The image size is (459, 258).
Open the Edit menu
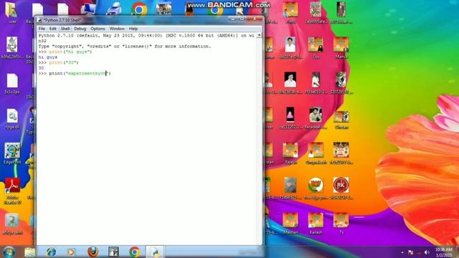[52, 29]
